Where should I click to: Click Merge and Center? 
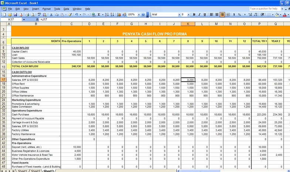tap(227, 15)
